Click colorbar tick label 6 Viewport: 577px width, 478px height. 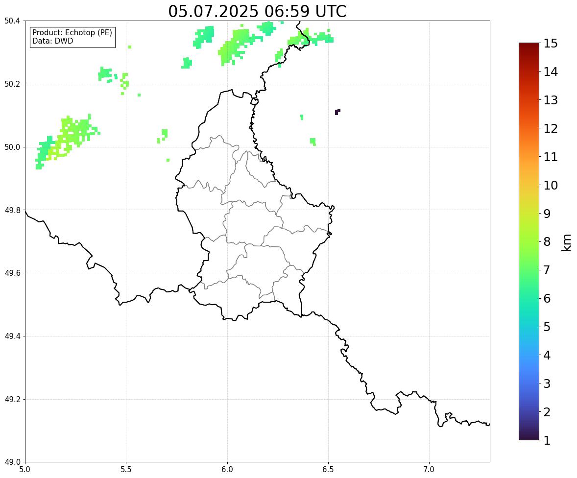(547, 298)
